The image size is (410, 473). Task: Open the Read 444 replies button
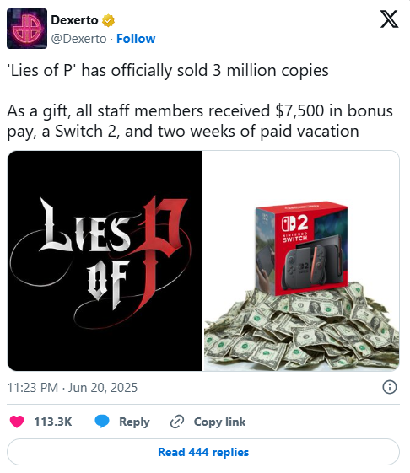(203, 452)
